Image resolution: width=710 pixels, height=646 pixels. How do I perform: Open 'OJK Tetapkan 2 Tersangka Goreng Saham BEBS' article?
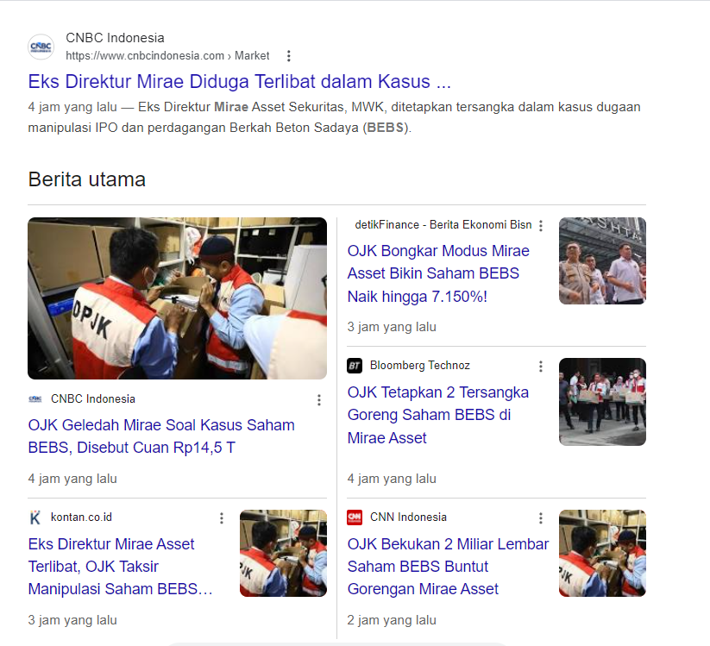438,415
